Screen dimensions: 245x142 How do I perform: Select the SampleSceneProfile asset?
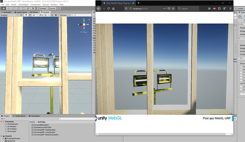click(x=41, y=128)
